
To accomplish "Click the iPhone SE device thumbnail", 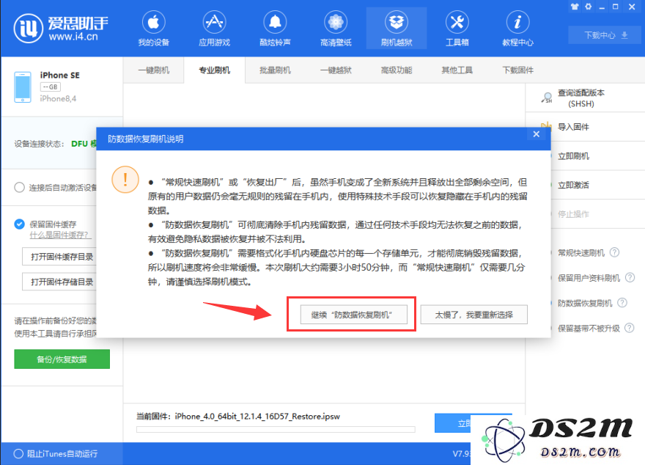I will [x=23, y=87].
